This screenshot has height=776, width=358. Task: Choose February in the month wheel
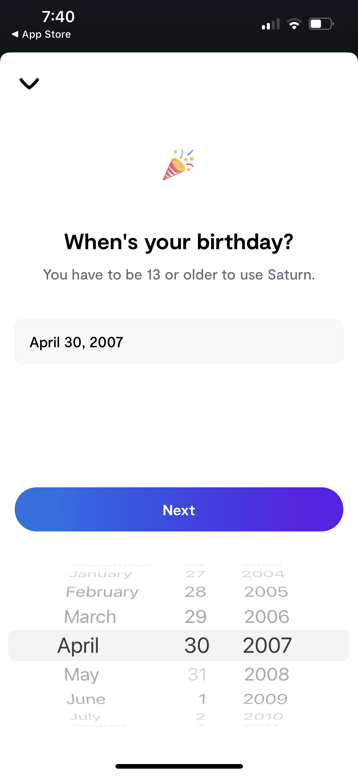pos(103,592)
